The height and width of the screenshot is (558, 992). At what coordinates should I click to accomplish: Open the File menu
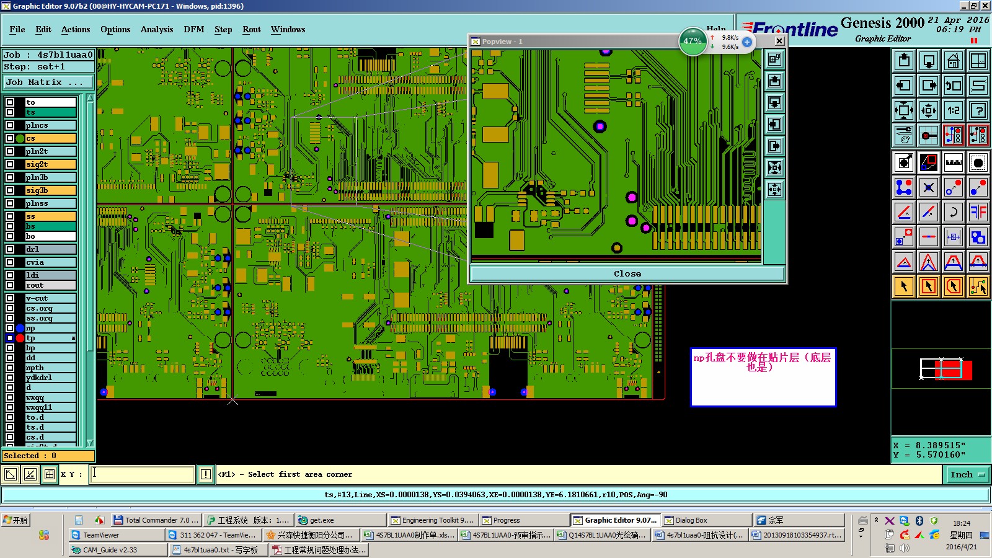tap(17, 29)
